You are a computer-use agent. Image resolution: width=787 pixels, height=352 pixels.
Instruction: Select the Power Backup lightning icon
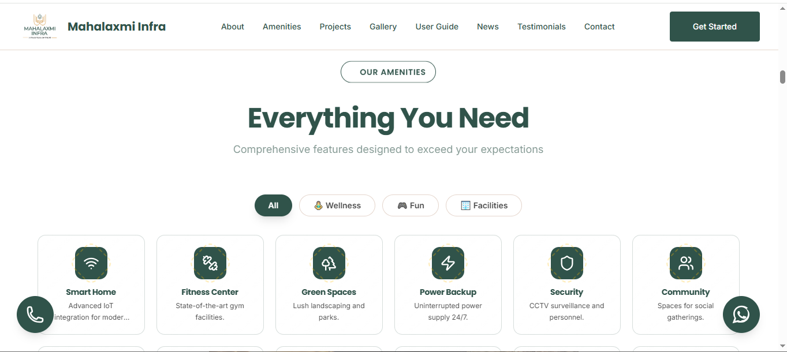point(448,263)
